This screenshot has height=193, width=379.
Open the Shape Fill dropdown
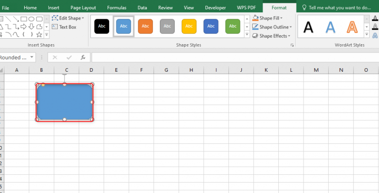[x=267, y=18]
